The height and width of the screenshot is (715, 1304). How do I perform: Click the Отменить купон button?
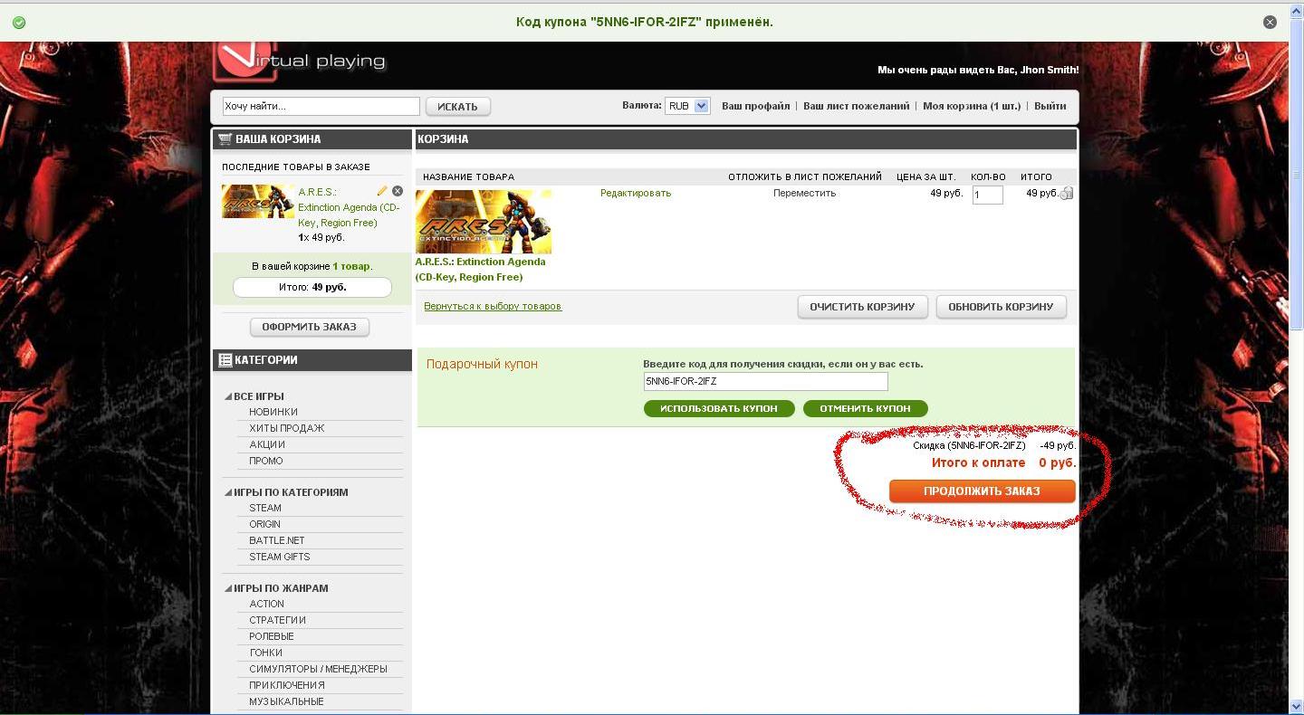coord(865,408)
